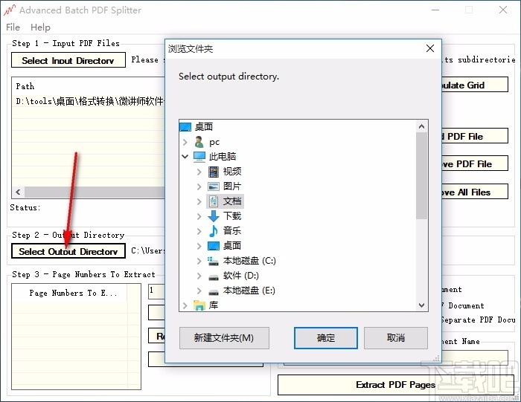The image size is (521, 402).
Task: Click the Path list left scroll arrow
Action: pyautogui.click(x=18, y=192)
